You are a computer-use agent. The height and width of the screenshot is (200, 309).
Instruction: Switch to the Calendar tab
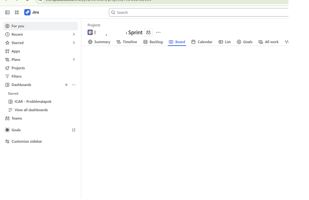point(202,42)
